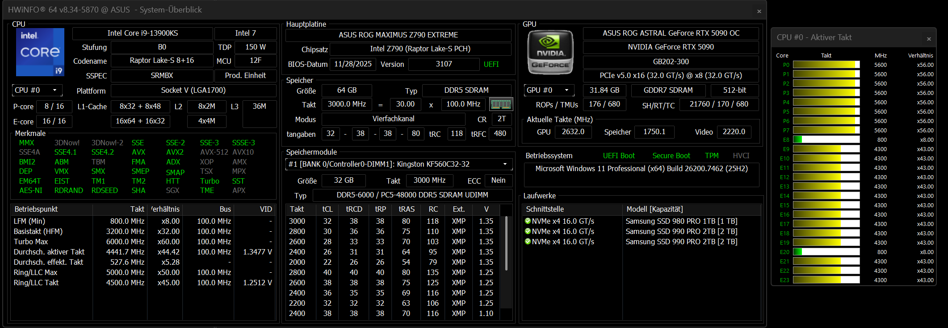Screen dimensions: 948x328
Task: Open the memory module selection dropdown
Action: click(x=399, y=164)
